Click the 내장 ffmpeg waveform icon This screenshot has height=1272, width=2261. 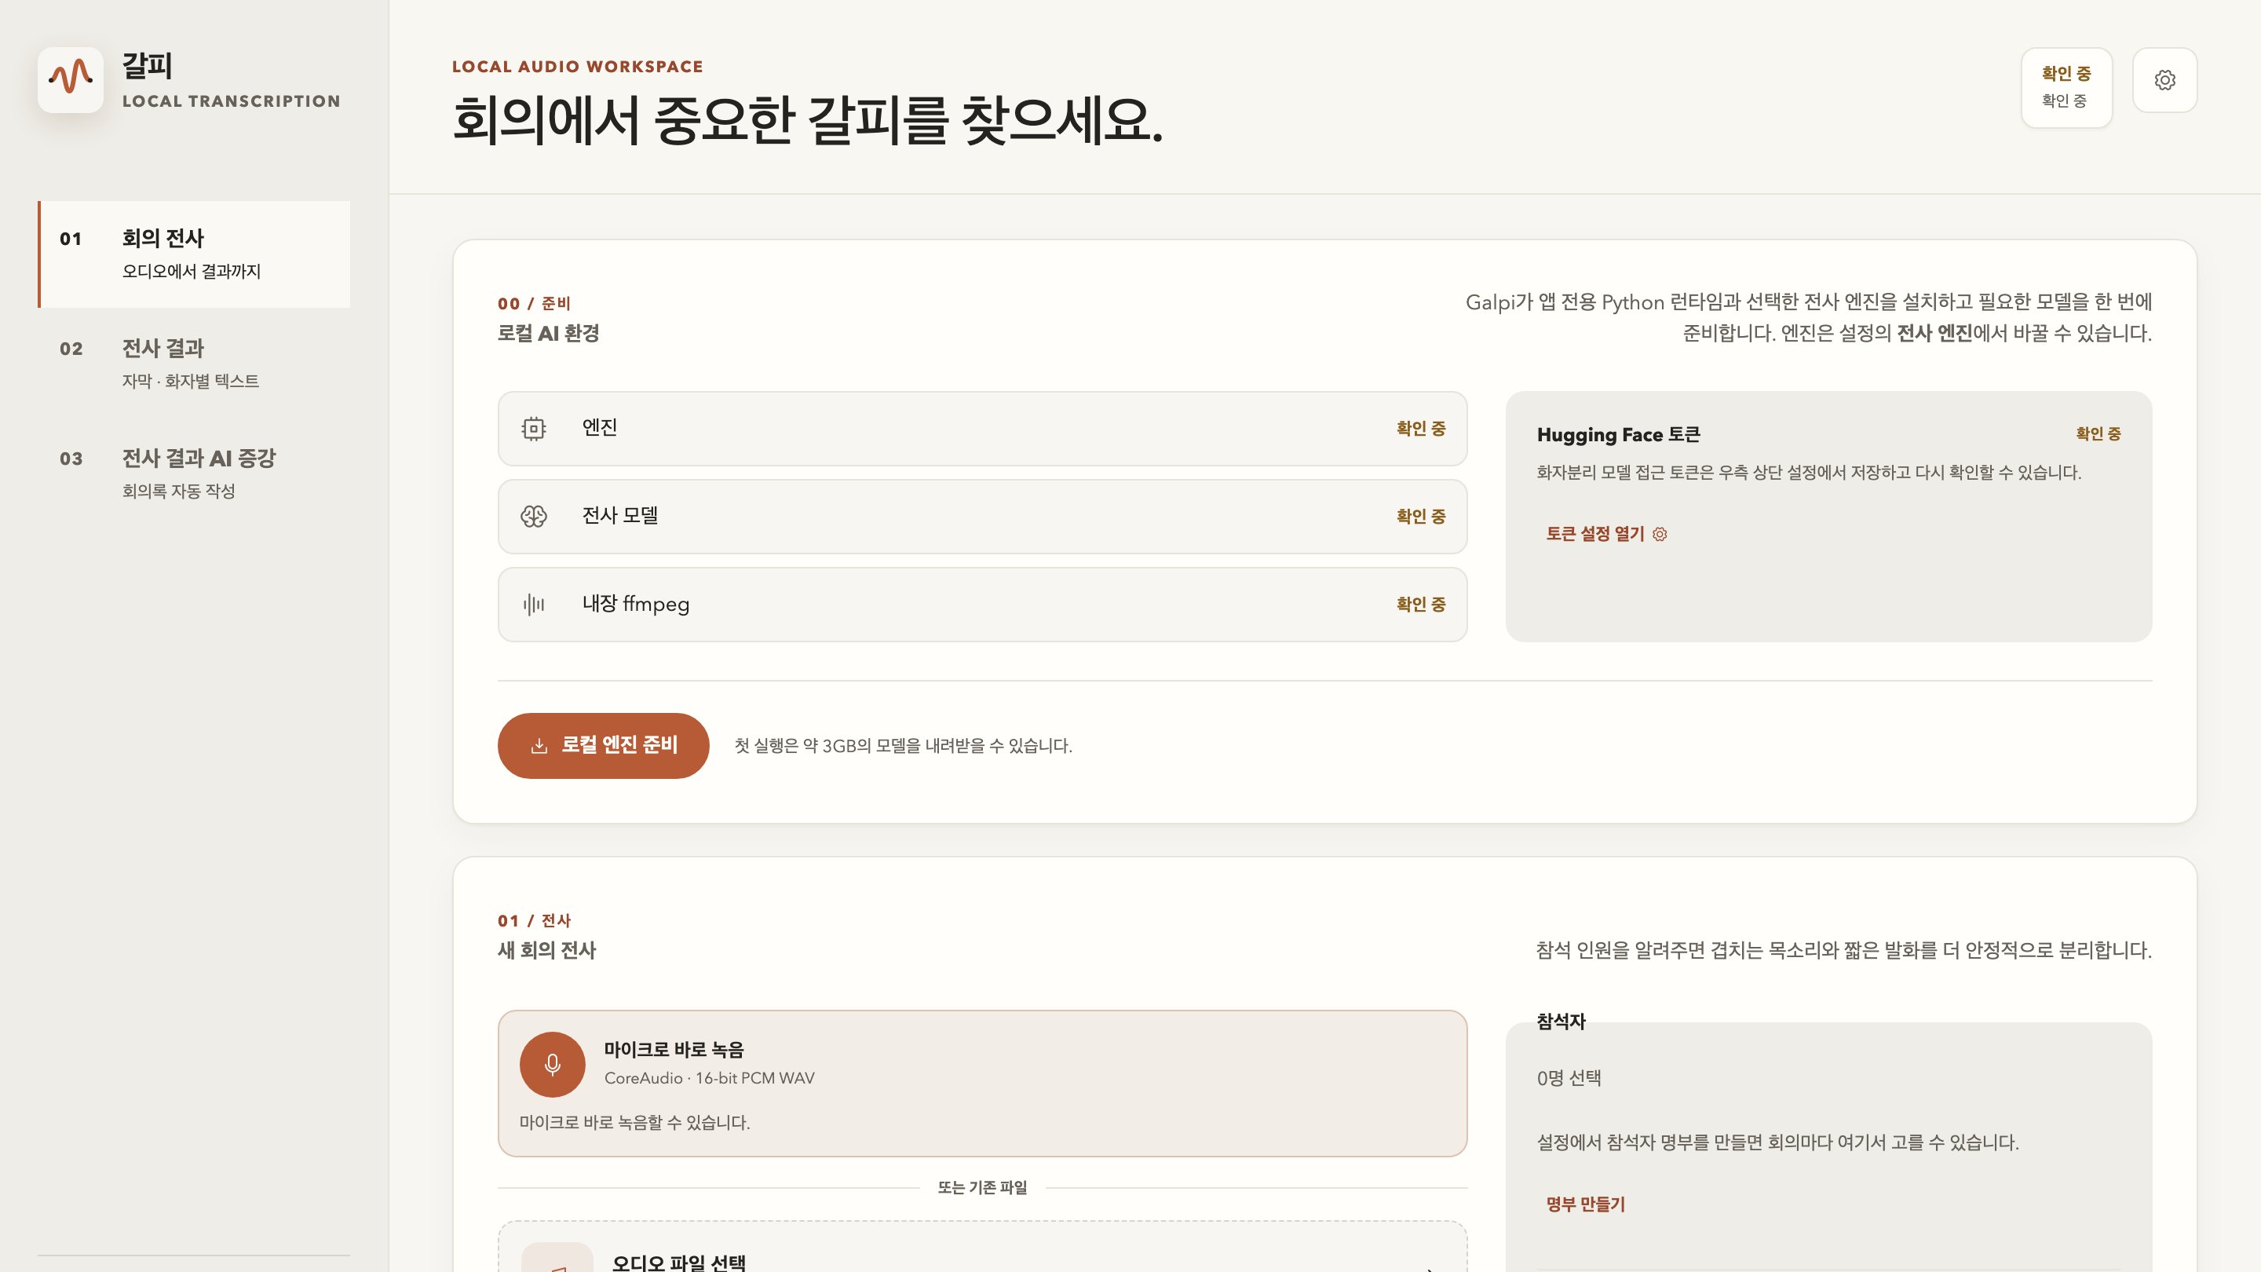pyautogui.click(x=534, y=604)
